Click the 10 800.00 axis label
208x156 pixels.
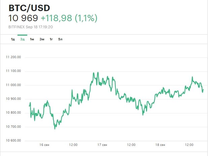pyautogui.click(x=13, y=113)
